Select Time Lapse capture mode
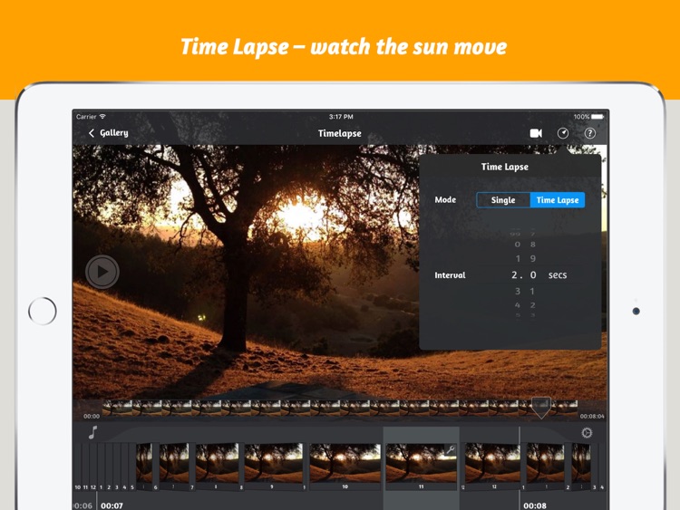This screenshot has height=510, width=680. pyautogui.click(x=558, y=200)
